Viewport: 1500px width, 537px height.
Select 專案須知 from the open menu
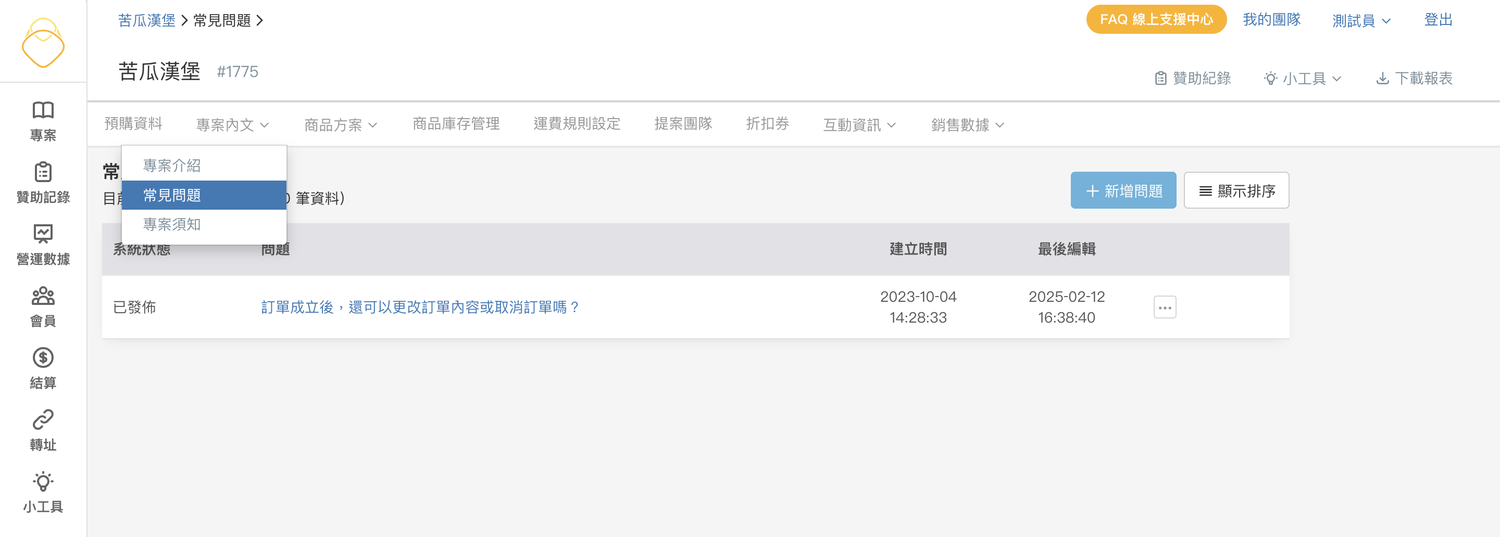tap(172, 225)
